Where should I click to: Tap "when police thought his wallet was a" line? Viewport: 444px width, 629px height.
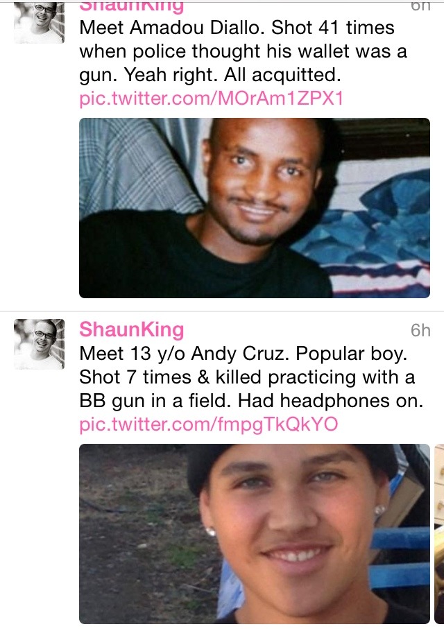pos(244,51)
